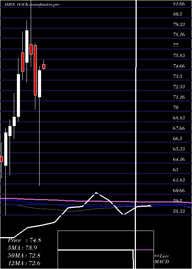The image size is (192, 269).
Task: Click the 67.66 price axis label
Action: [x=179, y=128]
